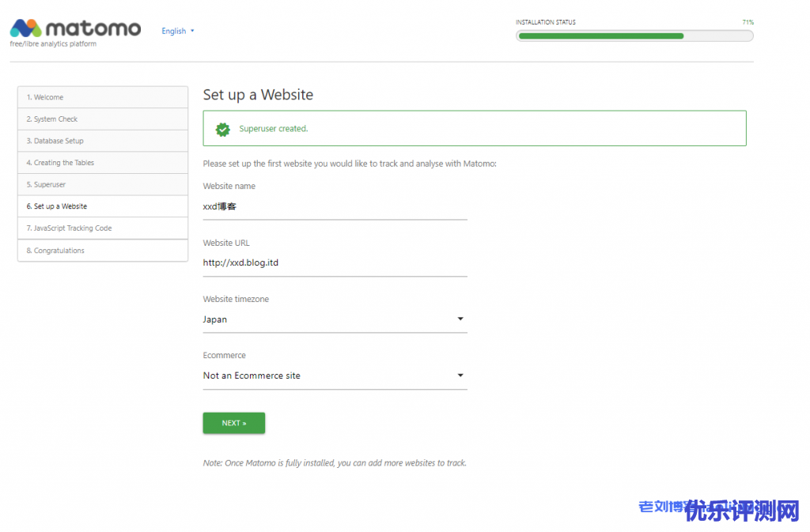The image size is (810, 532).
Task: Click the INSTALLATION STATUS label
Action: pyautogui.click(x=546, y=22)
